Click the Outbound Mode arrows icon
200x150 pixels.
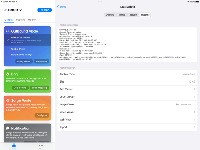[8, 31]
